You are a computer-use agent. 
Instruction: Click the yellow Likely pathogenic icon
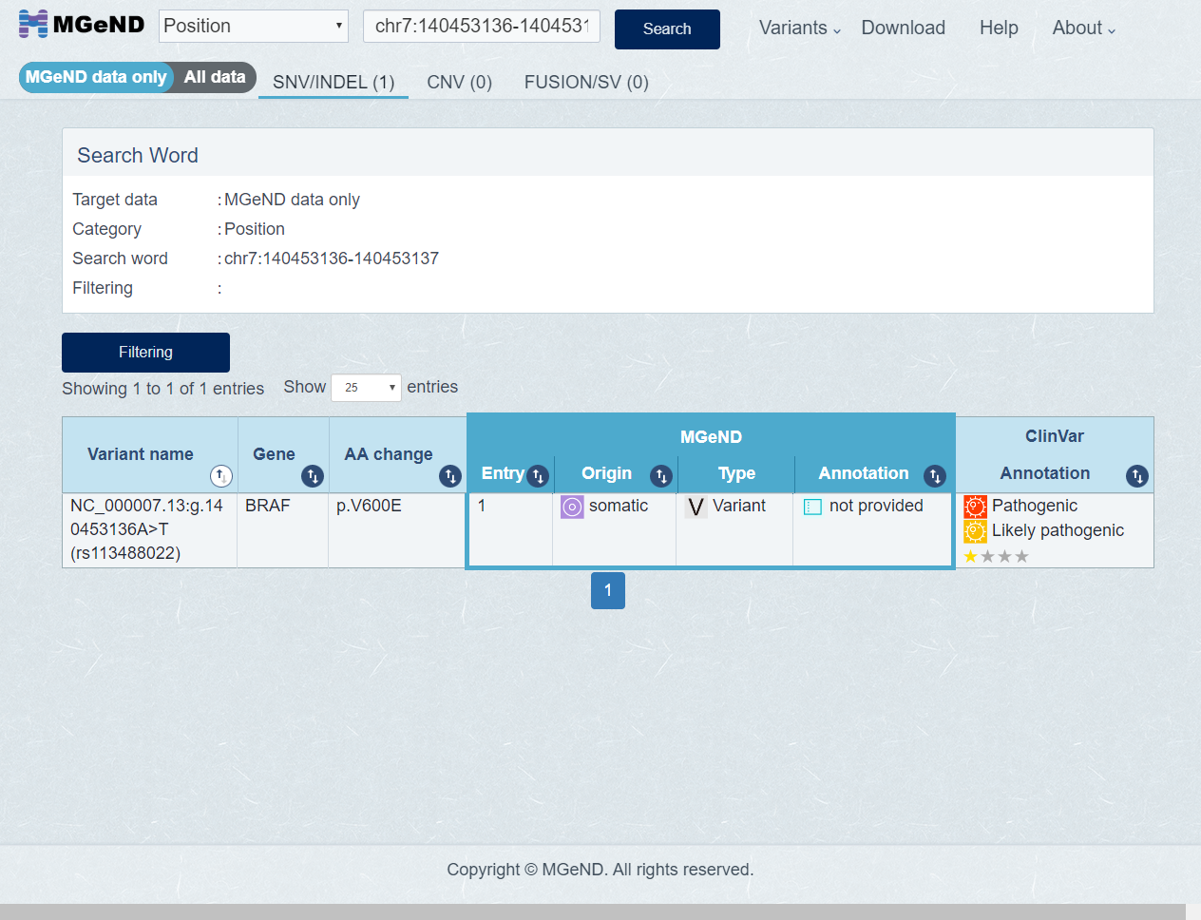point(976,531)
